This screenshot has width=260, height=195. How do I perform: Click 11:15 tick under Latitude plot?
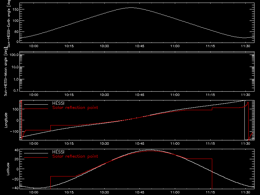coord(210,192)
